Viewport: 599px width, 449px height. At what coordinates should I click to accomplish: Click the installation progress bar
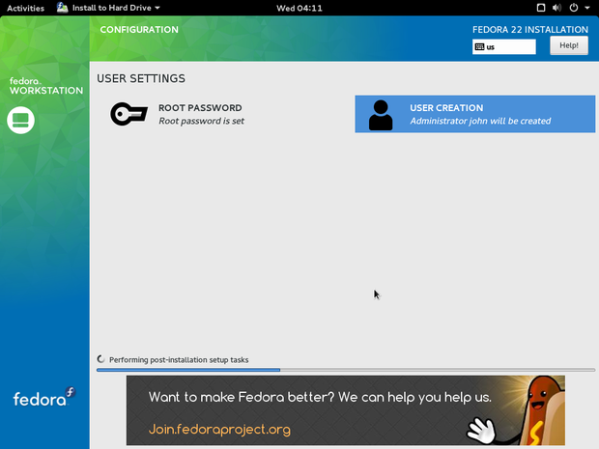346,370
